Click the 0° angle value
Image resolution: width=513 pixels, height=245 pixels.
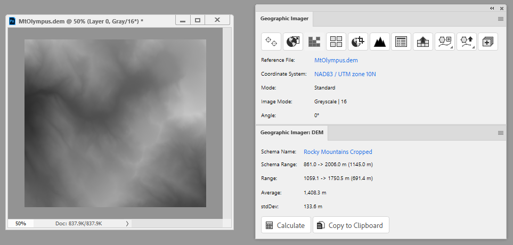pos(317,116)
